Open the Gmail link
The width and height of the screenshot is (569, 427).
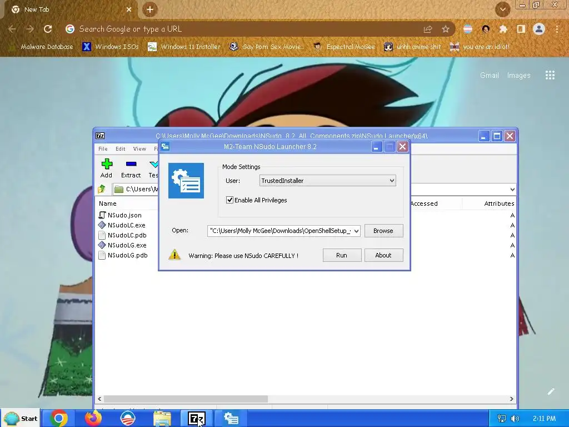coord(489,75)
